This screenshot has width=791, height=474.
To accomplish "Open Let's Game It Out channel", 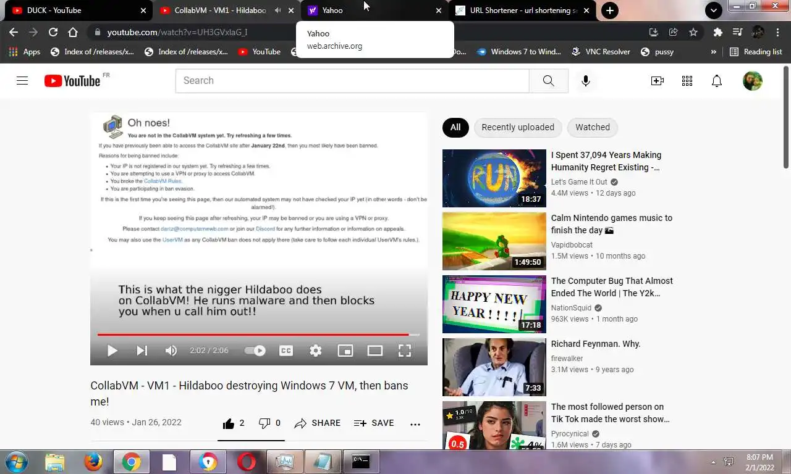I will [x=579, y=182].
